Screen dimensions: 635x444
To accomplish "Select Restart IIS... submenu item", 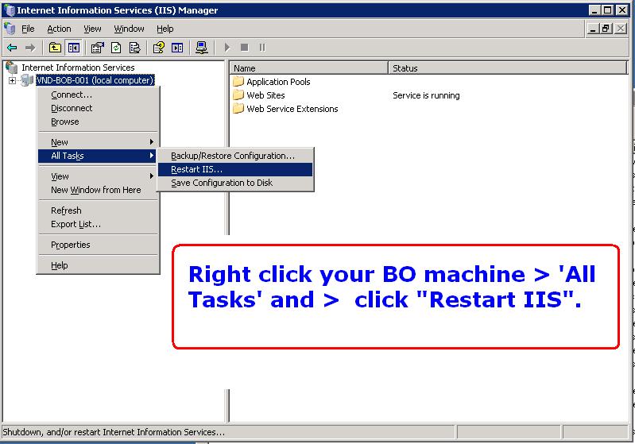I will click(235, 169).
